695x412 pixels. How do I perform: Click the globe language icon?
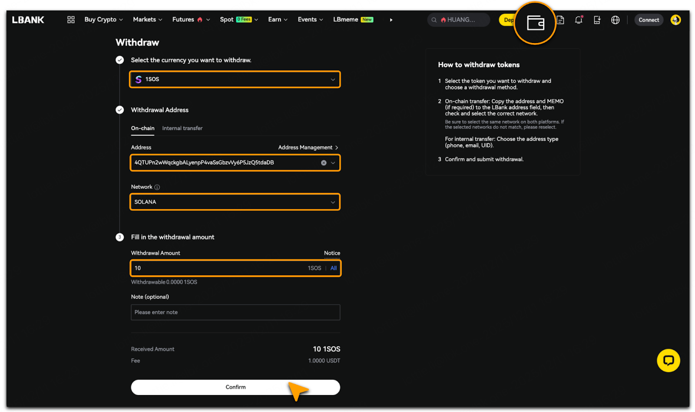coord(615,20)
